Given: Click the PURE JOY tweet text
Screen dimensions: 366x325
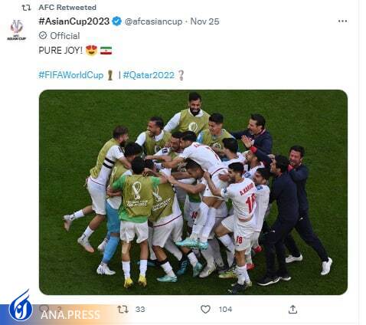Looking at the screenshot, I should click(60, 51).
